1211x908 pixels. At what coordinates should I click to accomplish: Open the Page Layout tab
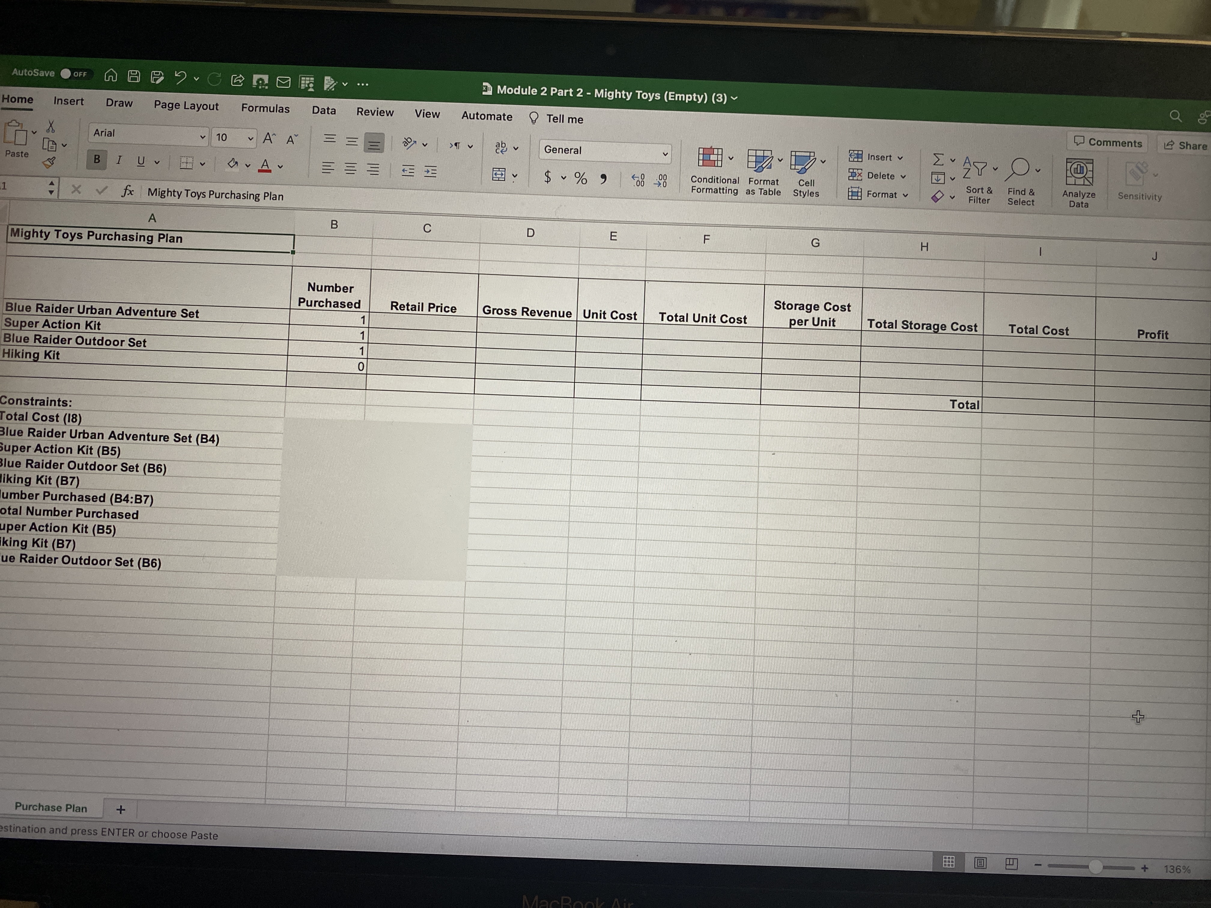click(186, 106)
